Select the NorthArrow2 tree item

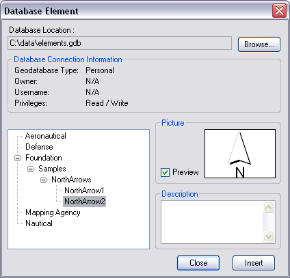pyautogui.click(x=85, y=201)
